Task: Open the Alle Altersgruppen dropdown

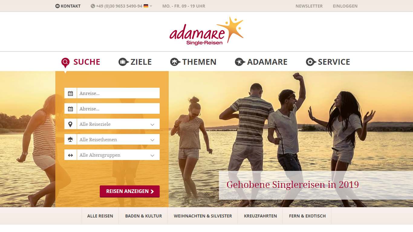Action: 118,155
